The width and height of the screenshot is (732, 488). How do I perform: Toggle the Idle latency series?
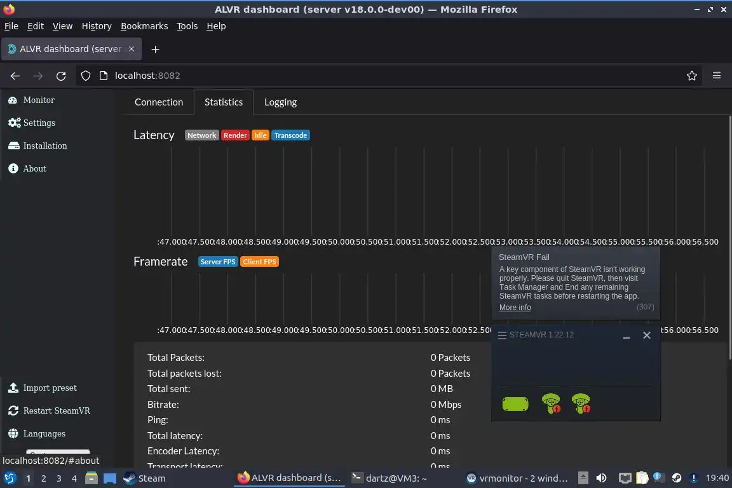click(260, 135)
